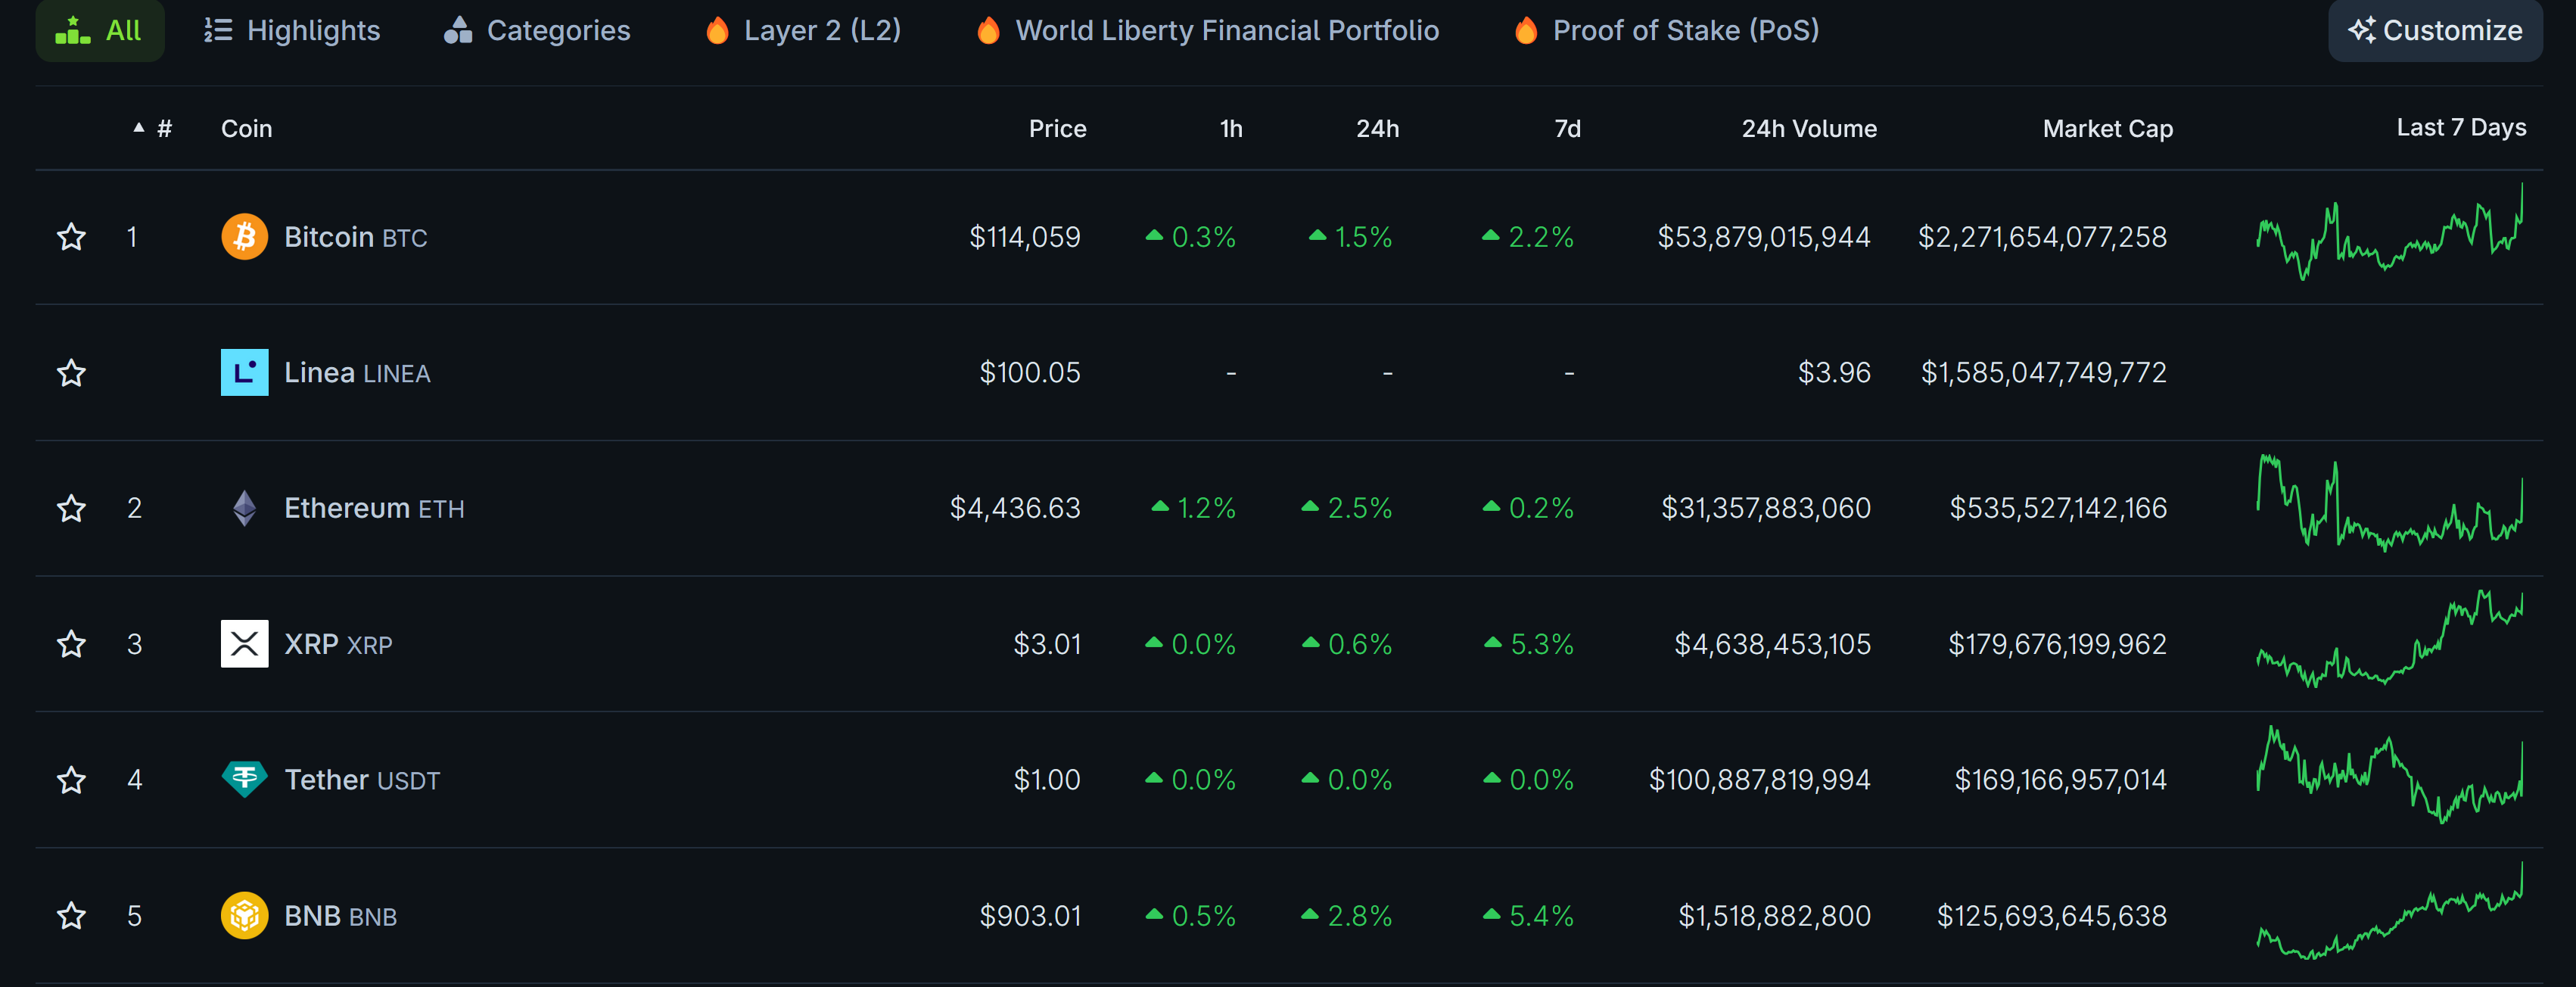Screen dimensions: 2576x987
Task: Click flame icon beside Proof of Stake
Action: pos(1525,30)
